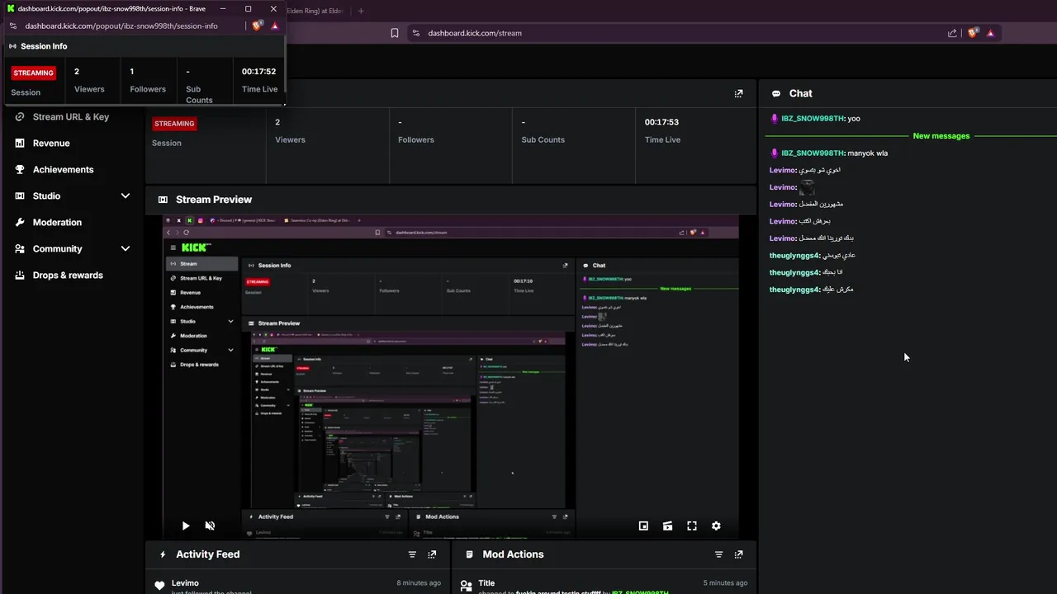Share page from main browser address bar
Image resolution: width=1057 pixels, height=594 pixels.
pos(952,33)
